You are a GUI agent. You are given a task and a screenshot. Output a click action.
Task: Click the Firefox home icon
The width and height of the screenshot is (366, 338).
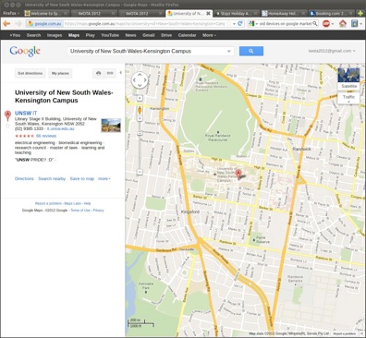point(343,23)
